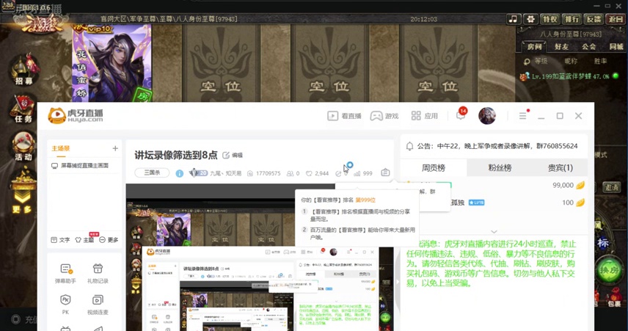Open the Huya hamburger menu
The image size is (628, 331).
click(522, 116)
